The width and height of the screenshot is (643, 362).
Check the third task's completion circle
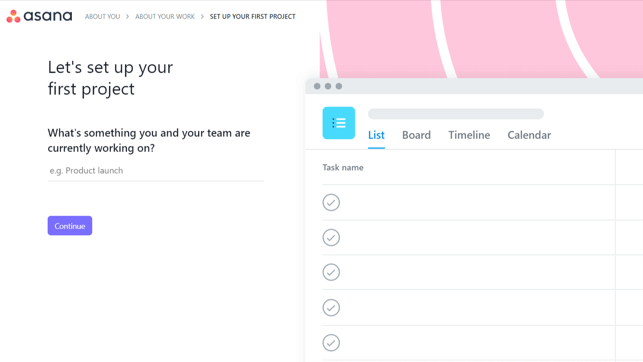coord(331,272)
